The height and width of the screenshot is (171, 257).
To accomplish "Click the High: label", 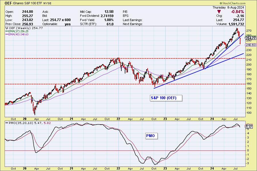I will tap(9, 16).
